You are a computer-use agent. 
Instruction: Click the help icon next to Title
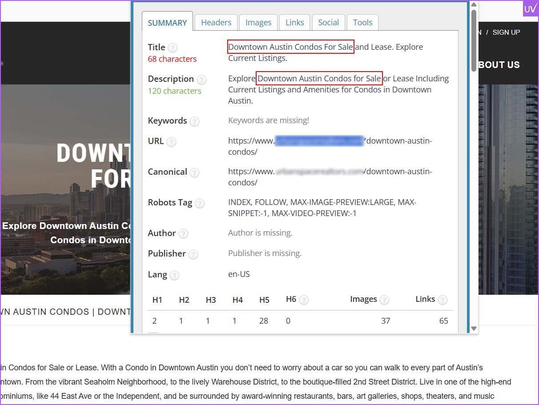[173, 48]
